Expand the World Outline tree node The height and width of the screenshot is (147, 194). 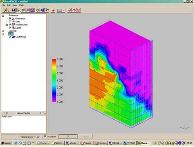pos(7,25)
